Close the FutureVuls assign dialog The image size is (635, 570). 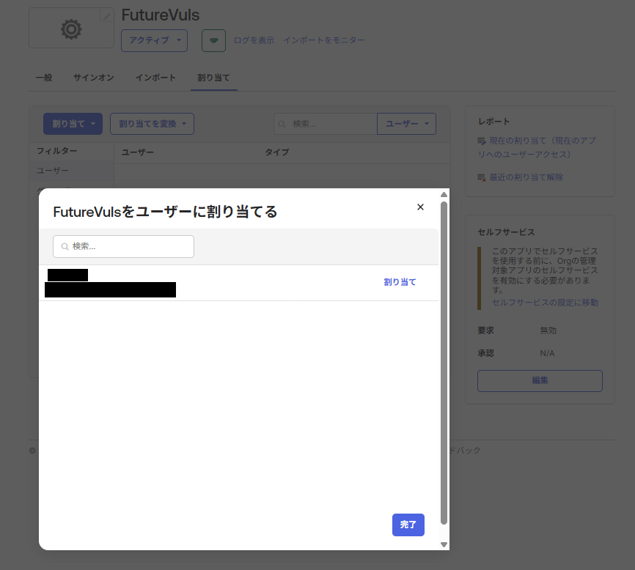tap(420, 207)
